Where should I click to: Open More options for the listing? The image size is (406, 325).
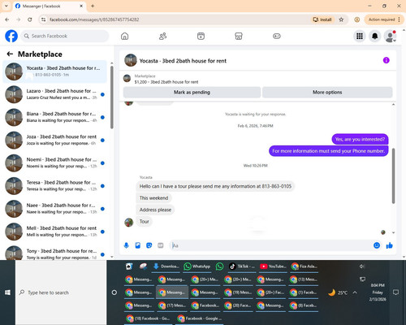pos(327,92)
